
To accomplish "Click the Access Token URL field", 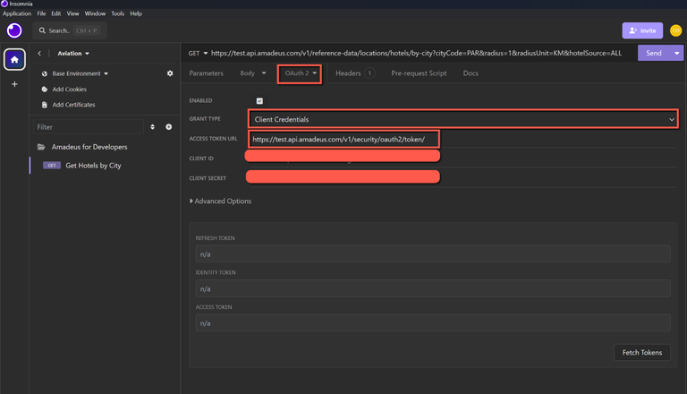I will click(343, 139).
